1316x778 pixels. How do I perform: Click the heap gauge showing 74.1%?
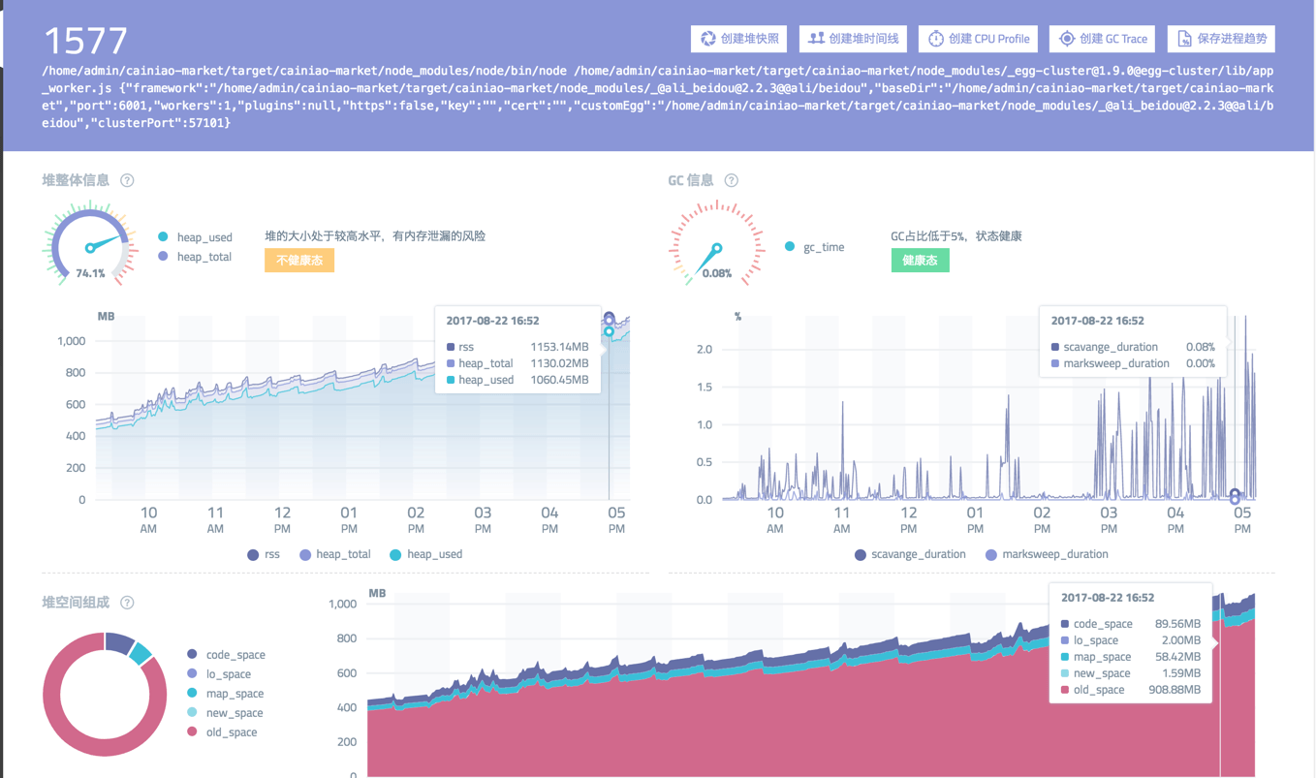(90, 245)
